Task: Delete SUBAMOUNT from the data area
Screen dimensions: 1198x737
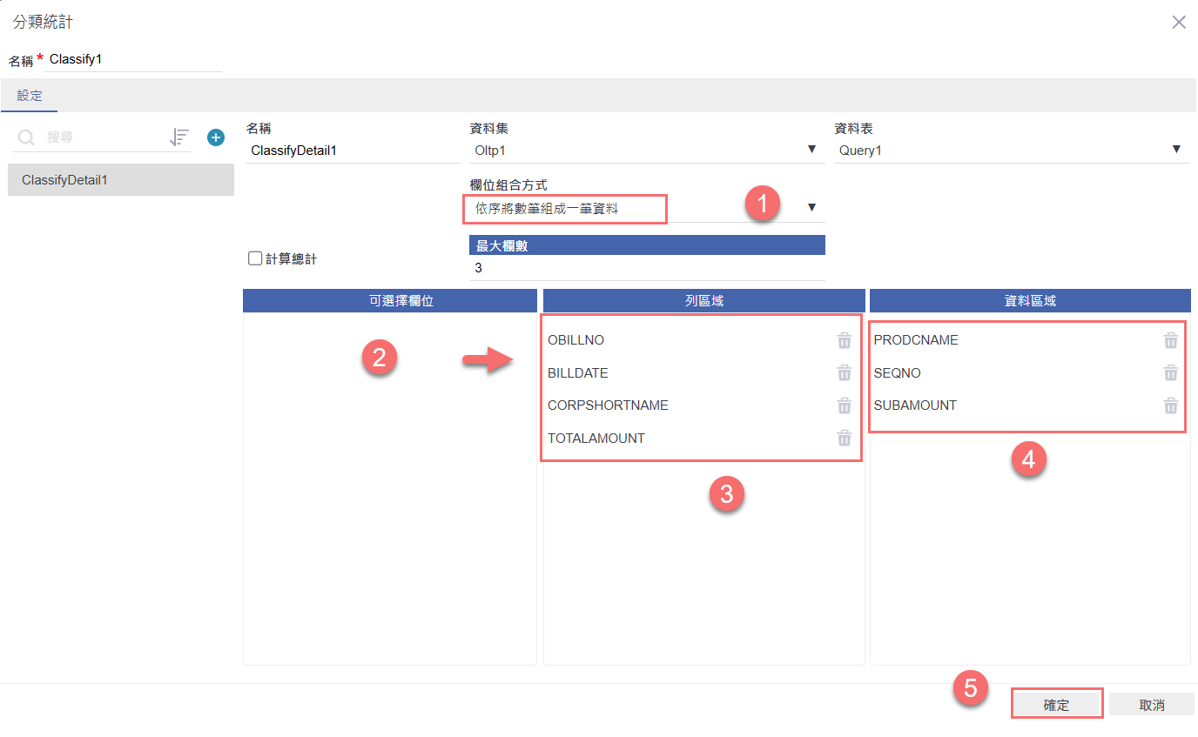Action: coord(1170,405)
